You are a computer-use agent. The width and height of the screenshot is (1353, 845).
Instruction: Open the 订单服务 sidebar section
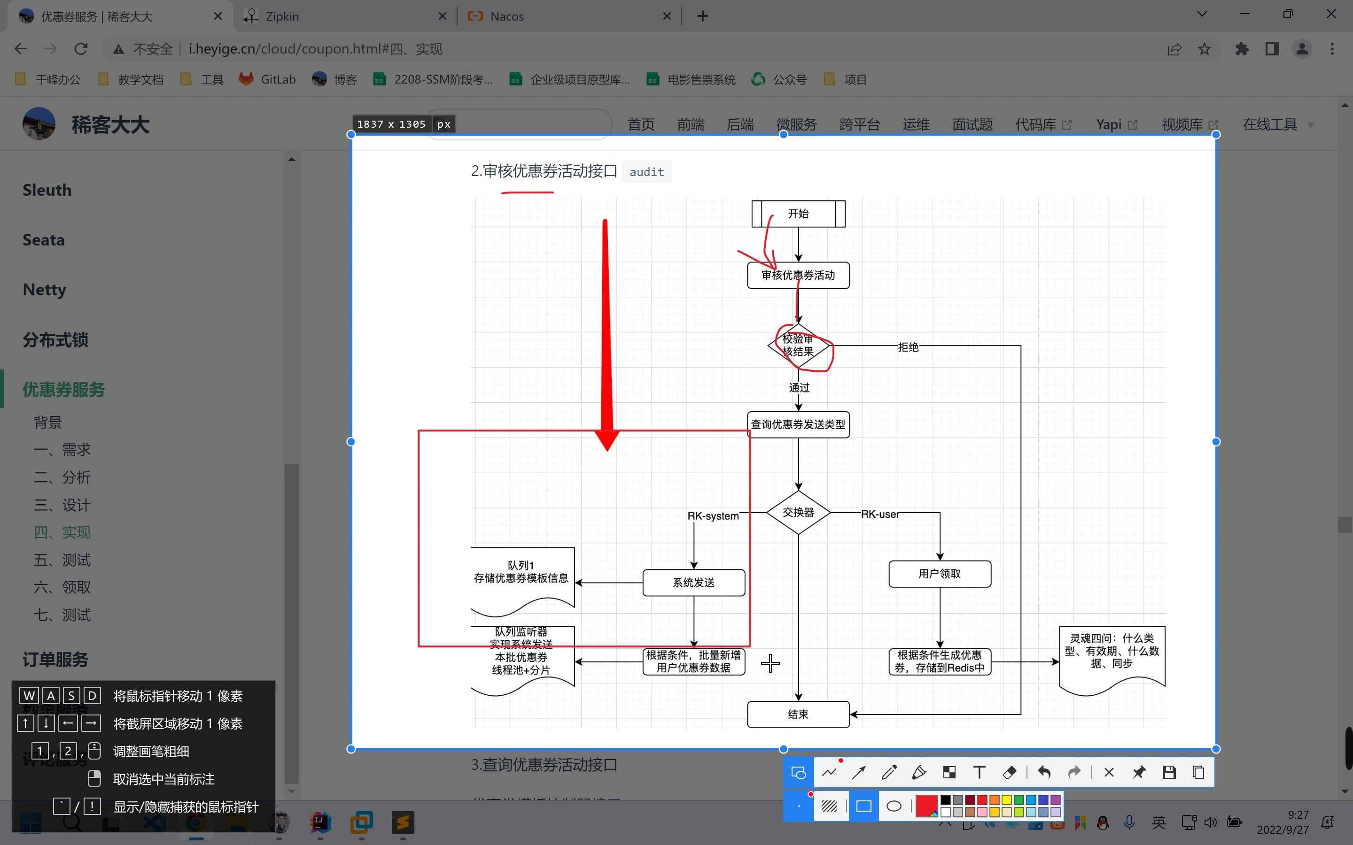click(55, 660)
